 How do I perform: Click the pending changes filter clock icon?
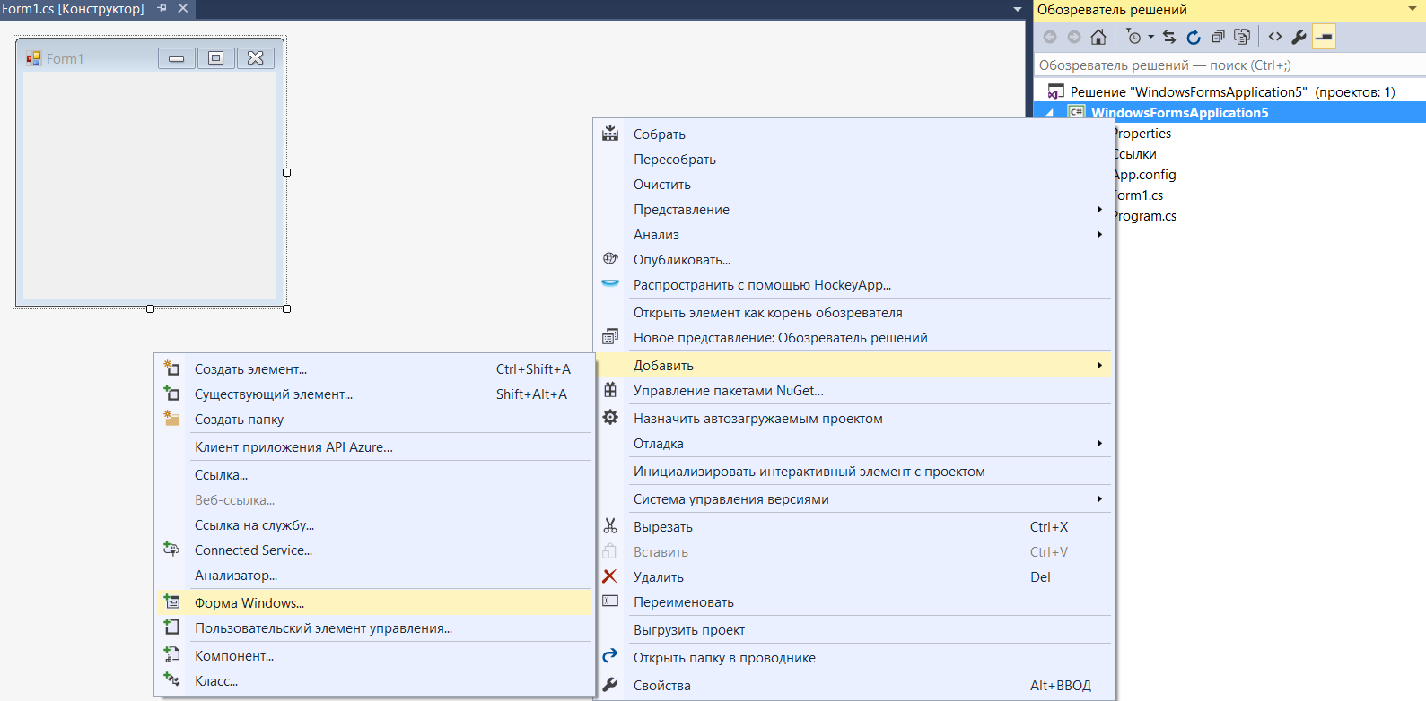[x=1133, y=37]
